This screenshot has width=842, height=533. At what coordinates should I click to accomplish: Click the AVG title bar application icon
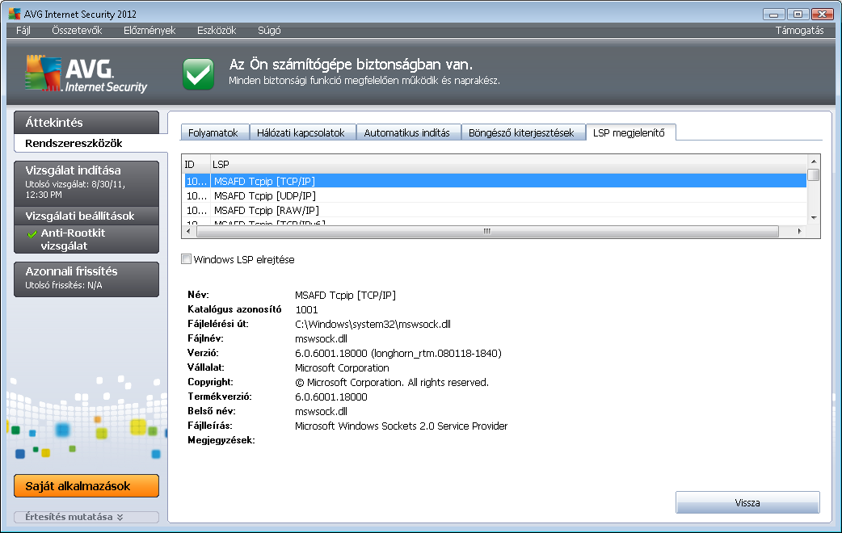tap(15, 14)
